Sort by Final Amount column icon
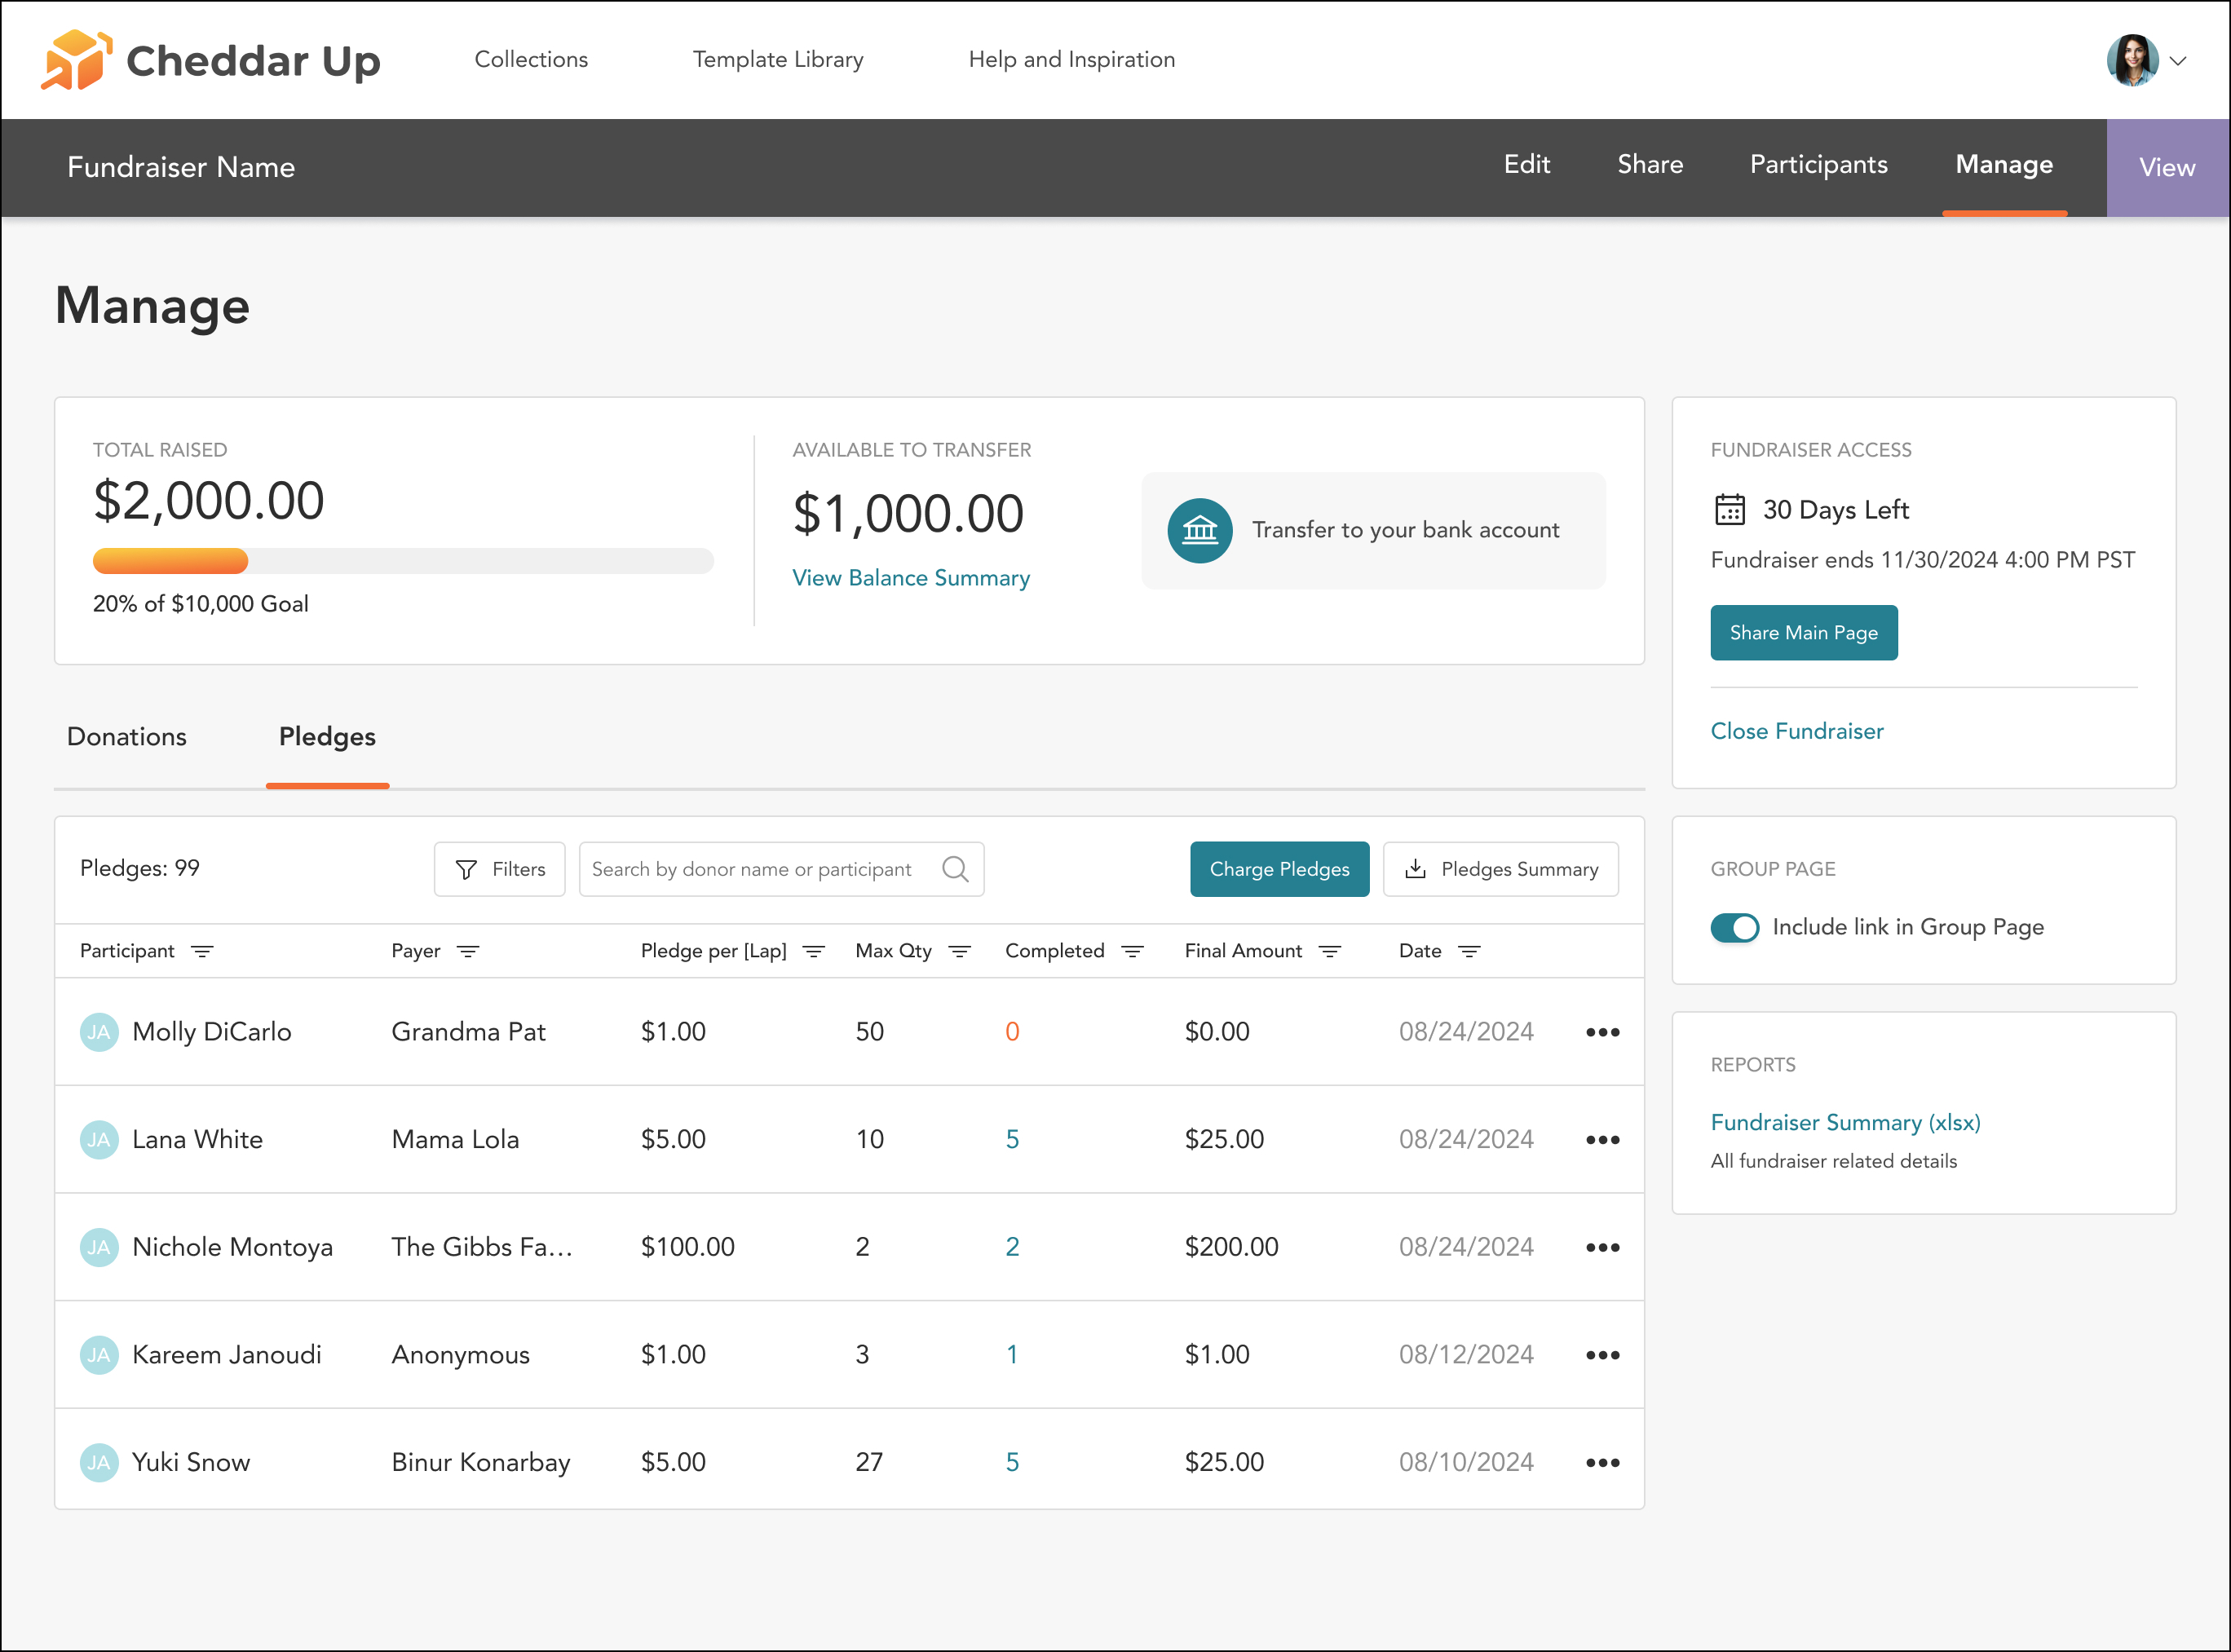Screen dimensions: 2231x1652 [1329, 951]
